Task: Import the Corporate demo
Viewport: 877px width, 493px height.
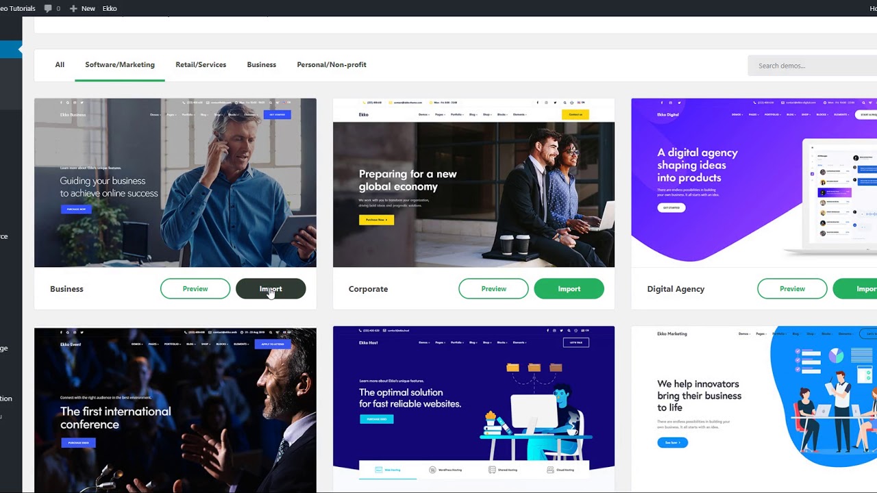Action: pos(569,289)
